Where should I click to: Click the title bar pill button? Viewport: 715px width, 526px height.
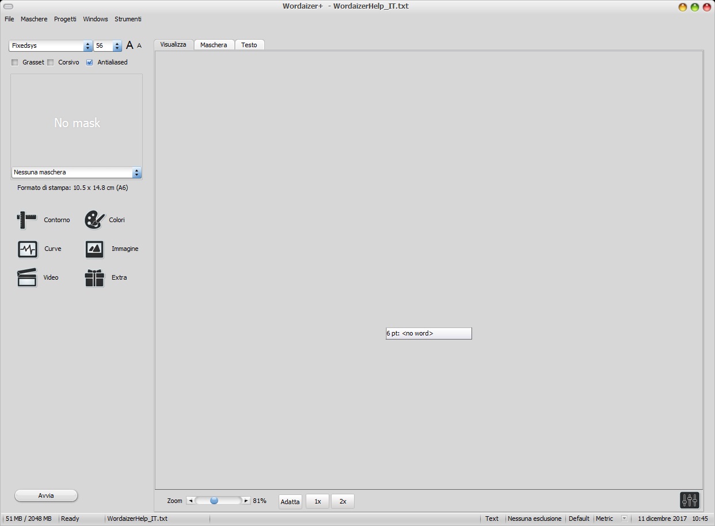(x=8, y=6)
